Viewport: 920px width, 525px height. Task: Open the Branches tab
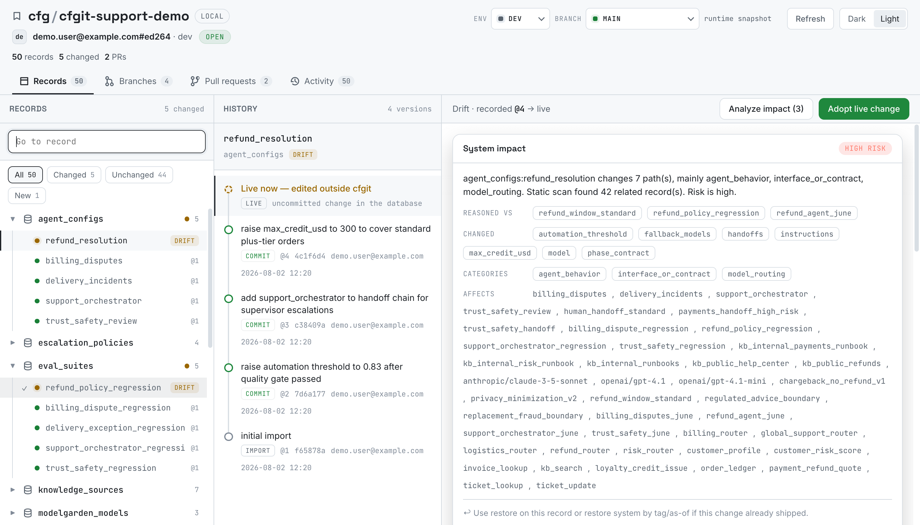[138, 81]
